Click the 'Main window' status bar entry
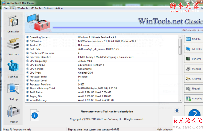This screenshot has height=131, width=203. tap(164, 129)
